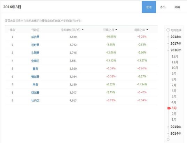
Task: Select 11月 in the timeline
Action: 175,62
